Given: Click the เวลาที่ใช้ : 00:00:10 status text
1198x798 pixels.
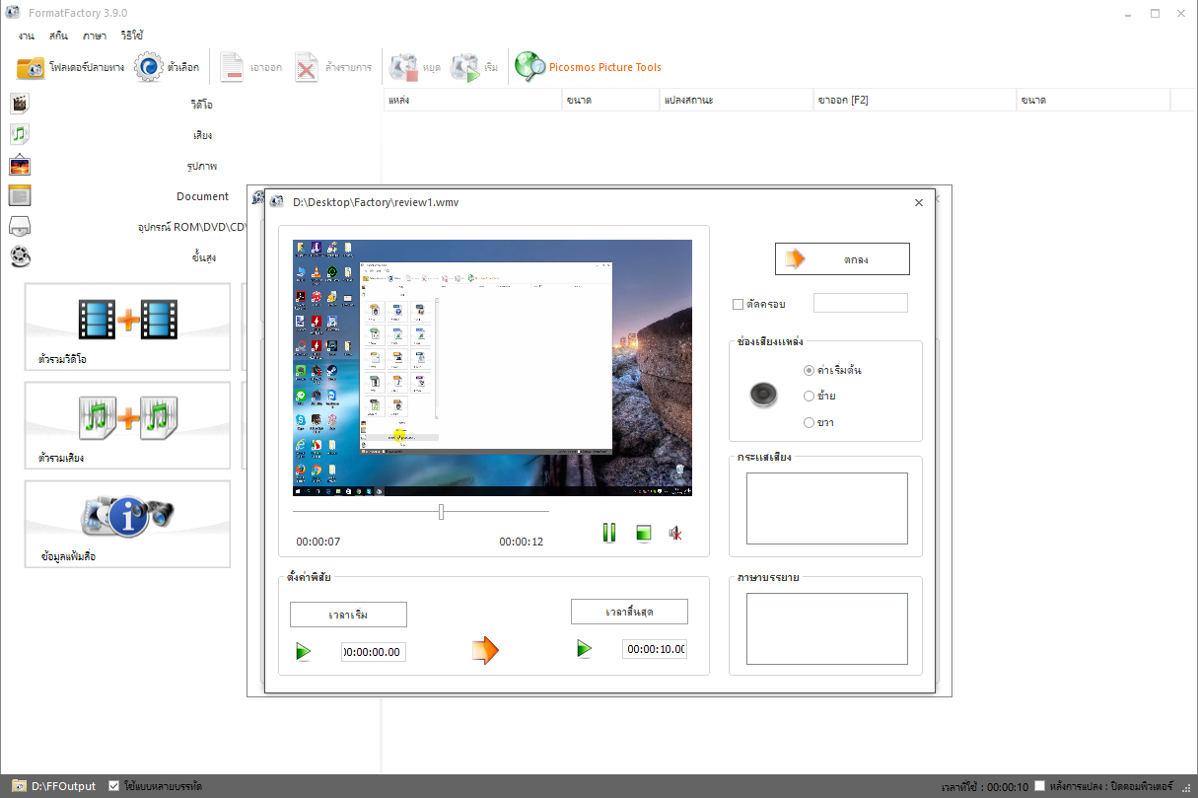Looking at the screenshot, I should click(x=985, y=786).
